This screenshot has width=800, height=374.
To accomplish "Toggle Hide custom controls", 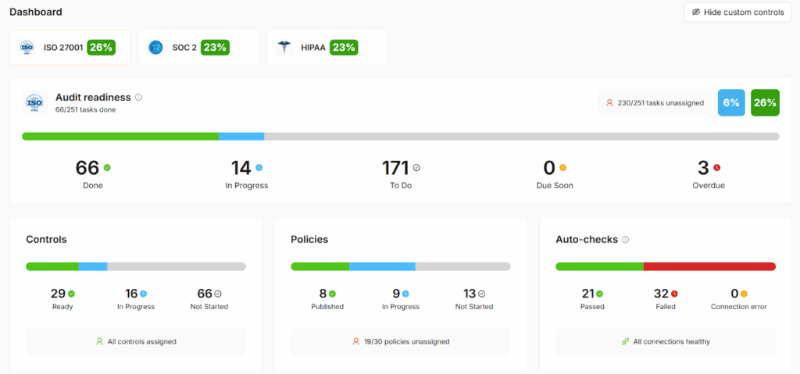I will (x=737, y=12).
